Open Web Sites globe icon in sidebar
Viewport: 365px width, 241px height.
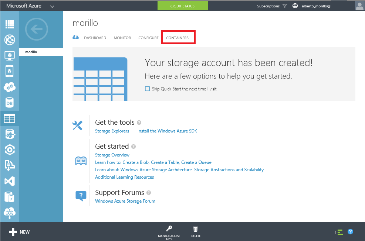10,40
